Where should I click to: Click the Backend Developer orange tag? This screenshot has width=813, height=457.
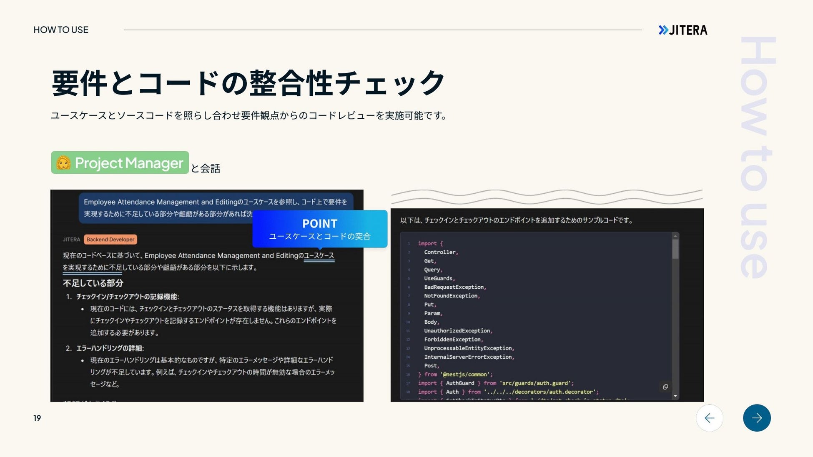pyautogui.click(x=110, y=240)
